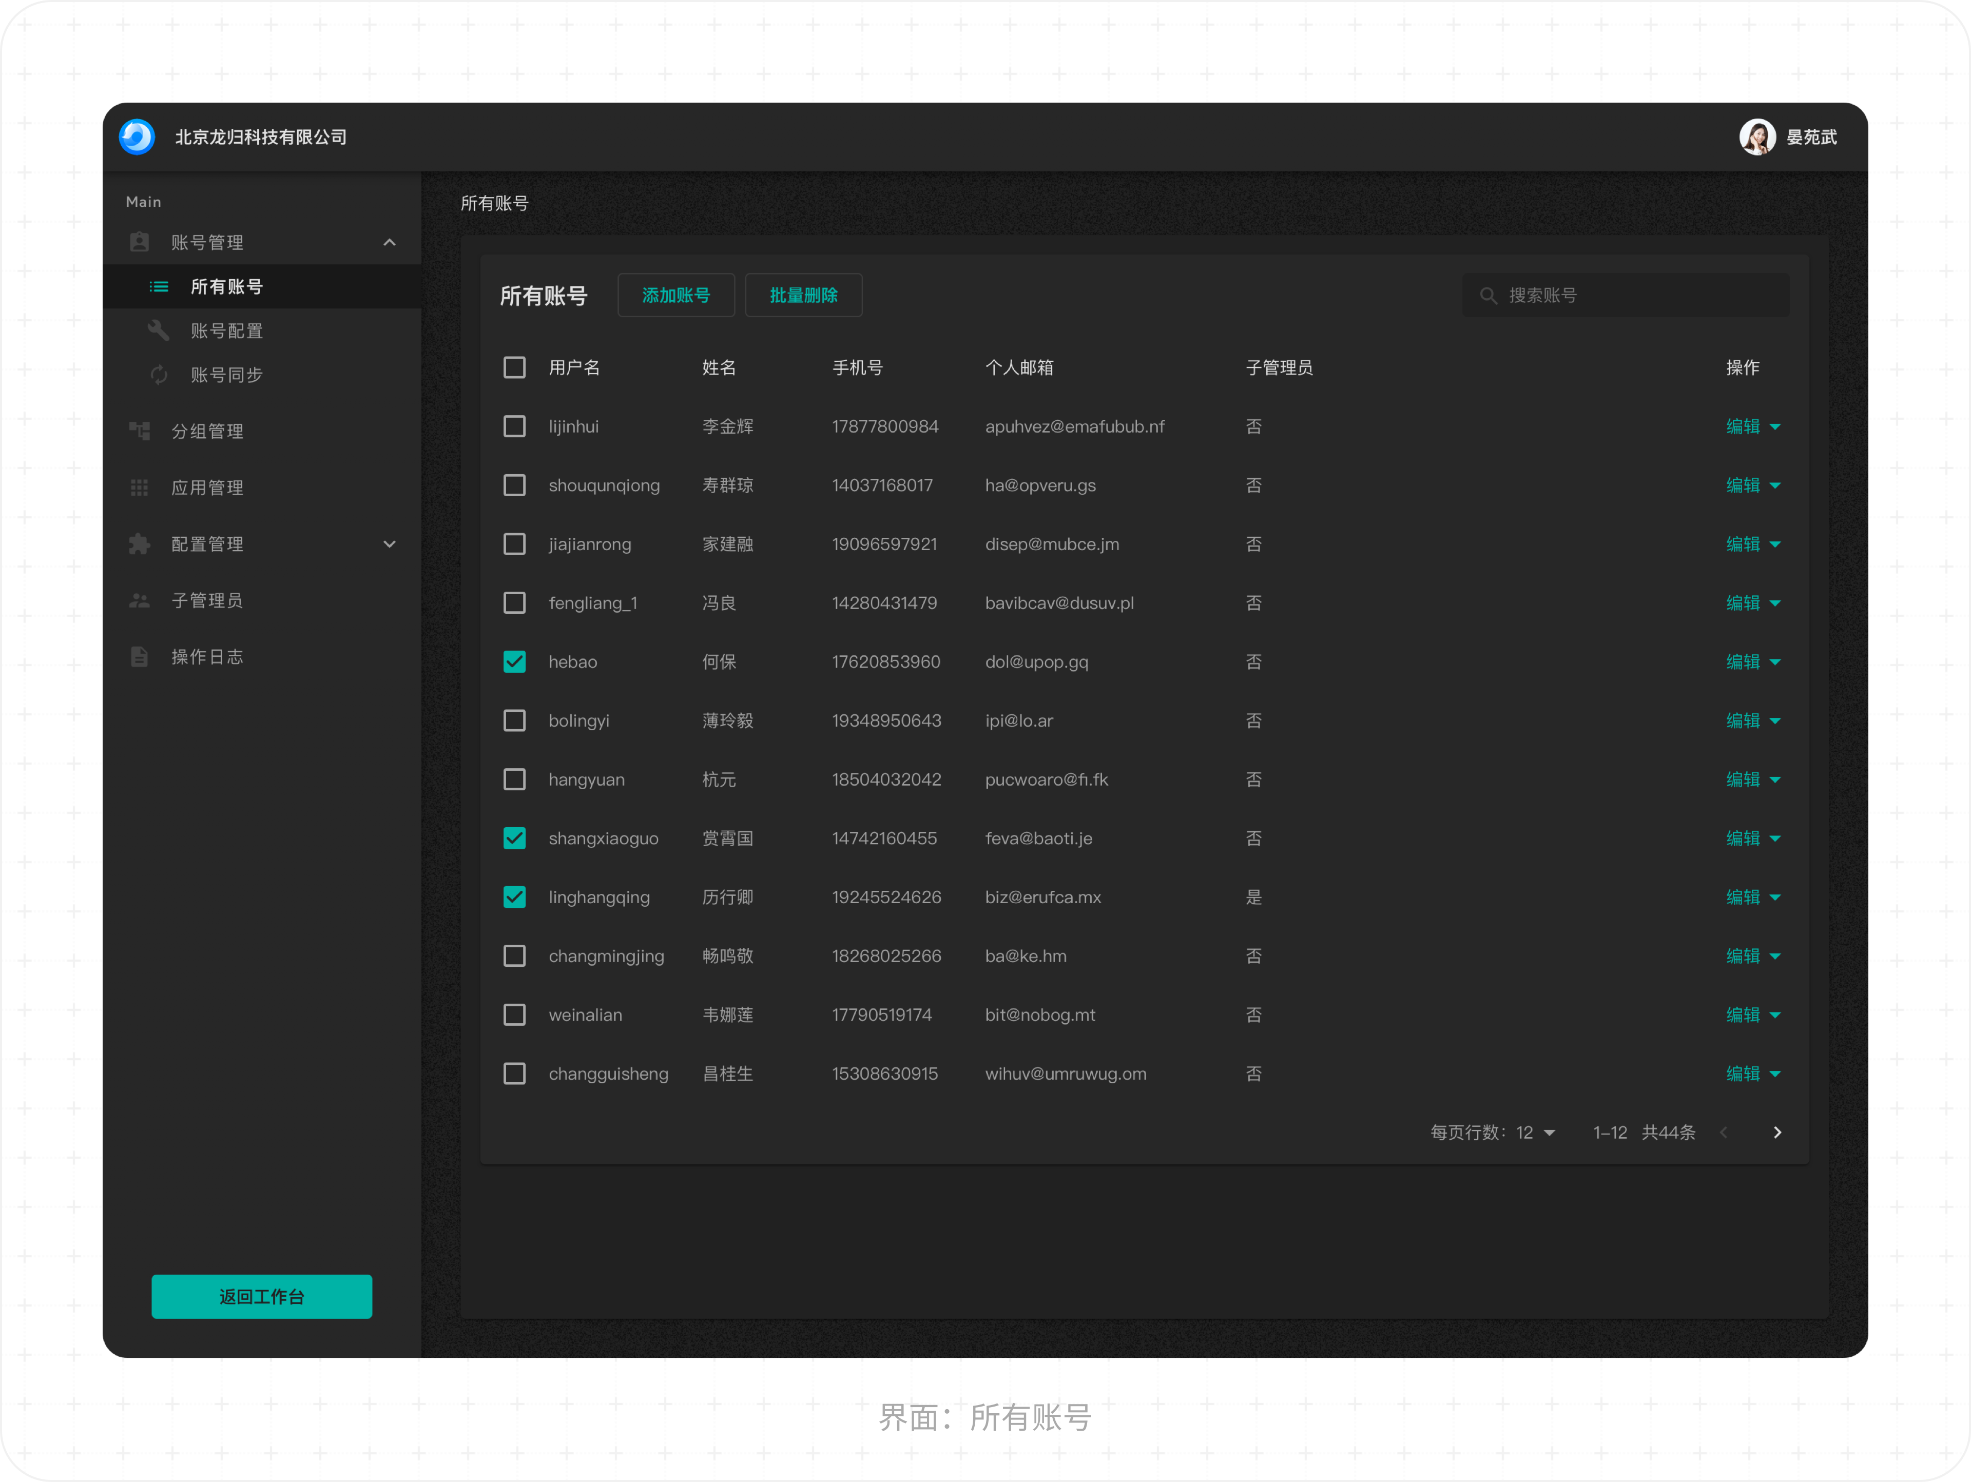Image resolution: width=1971 pixels, height=1482 pixels.
Task: Click the people icon for 子管理员
Action: click(x=140, y=600)
